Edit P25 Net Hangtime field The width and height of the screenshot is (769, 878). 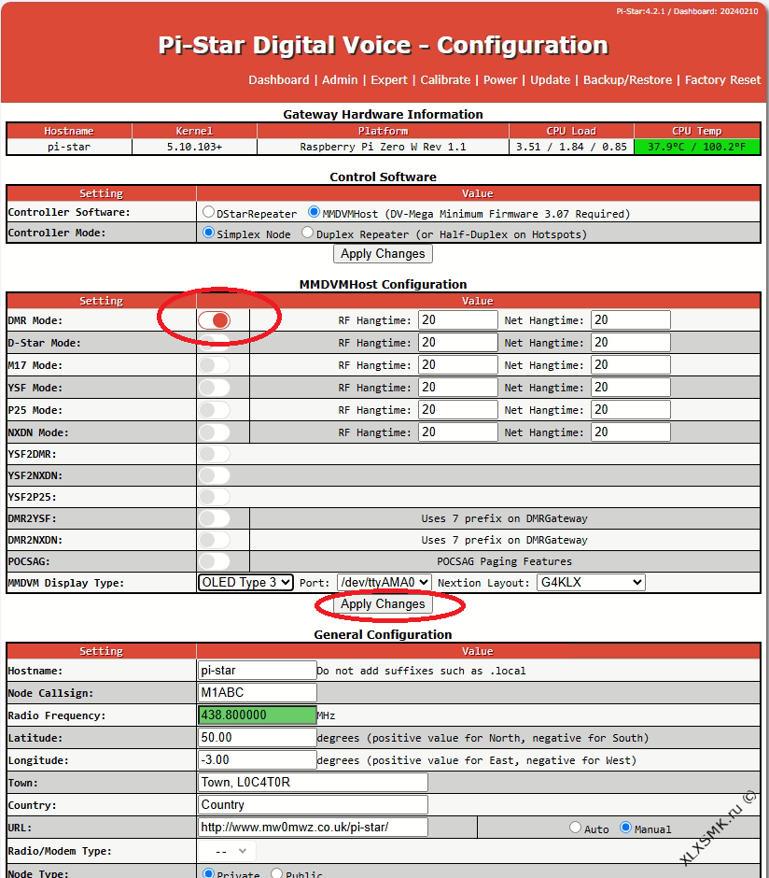pos(630,409)
